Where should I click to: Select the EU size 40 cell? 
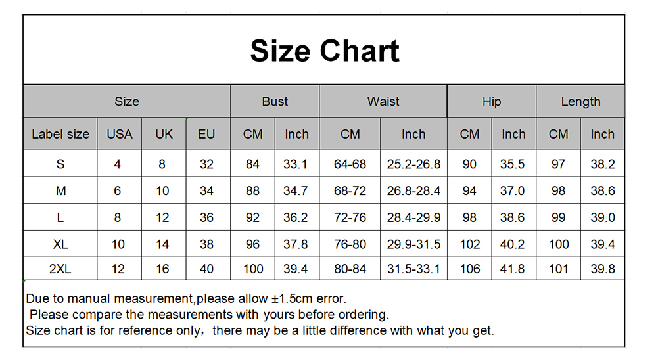coord(206,269)
